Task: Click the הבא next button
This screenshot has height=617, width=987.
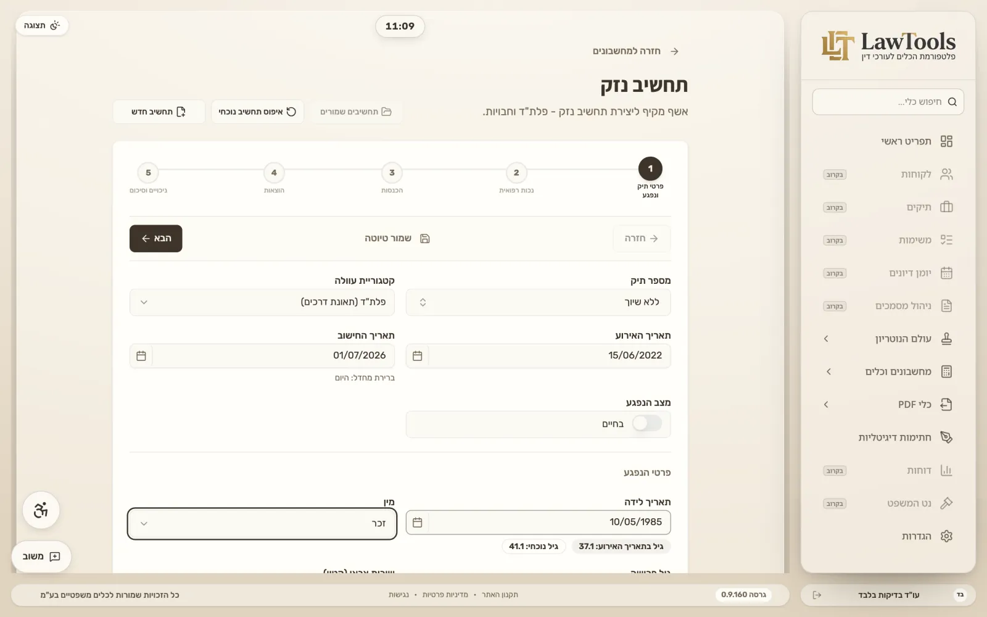Action: tap(156, 238)
